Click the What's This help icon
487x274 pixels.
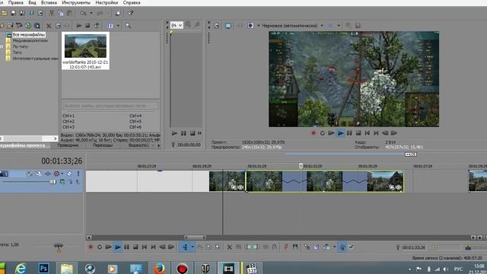[130, 14]
